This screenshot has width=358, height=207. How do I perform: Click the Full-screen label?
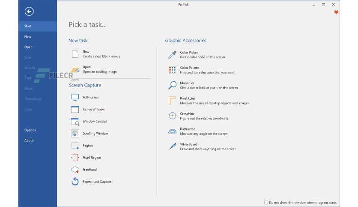tap(90, 98)
